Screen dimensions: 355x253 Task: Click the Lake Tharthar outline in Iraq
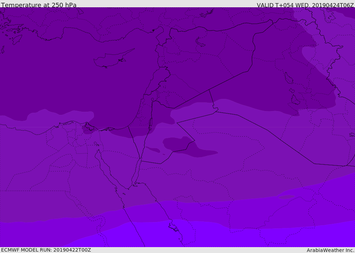tap(288, 78)
